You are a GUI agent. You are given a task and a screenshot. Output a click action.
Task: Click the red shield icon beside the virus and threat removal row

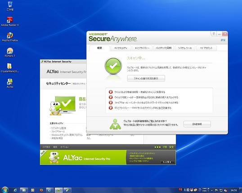[111, 92]
